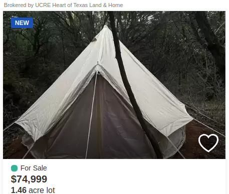Click the words acre lot
This screenshot has height=194, width=229.
[42, 190]
